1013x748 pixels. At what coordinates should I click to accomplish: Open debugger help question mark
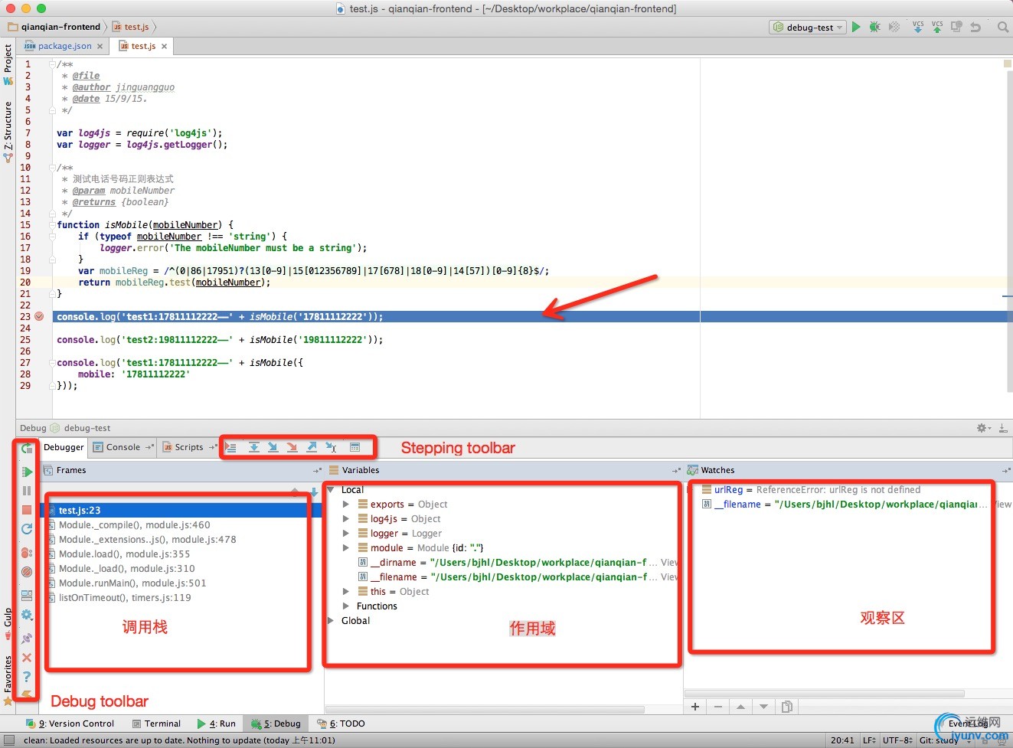(x=27, y=677)
